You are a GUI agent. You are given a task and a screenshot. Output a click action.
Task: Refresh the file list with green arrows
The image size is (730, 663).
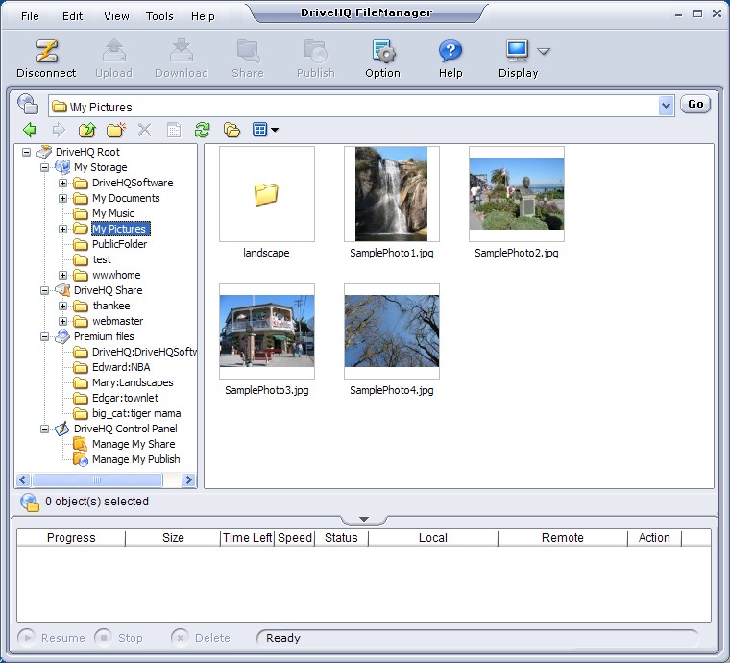tap(202, 130)
